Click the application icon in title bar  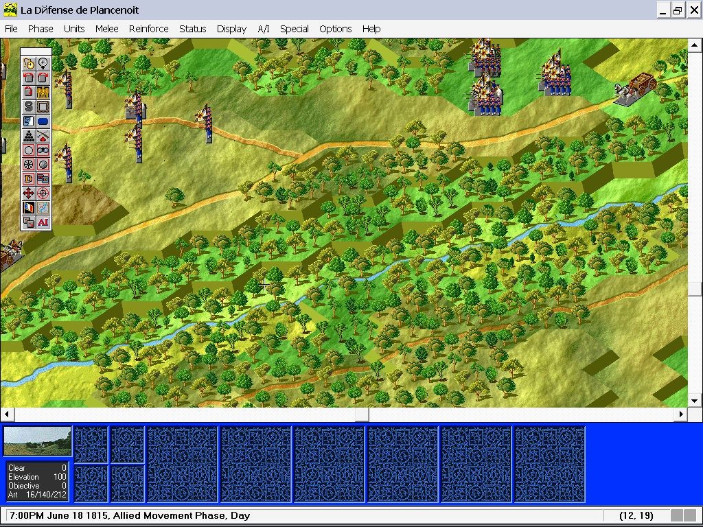pos(10,10)
